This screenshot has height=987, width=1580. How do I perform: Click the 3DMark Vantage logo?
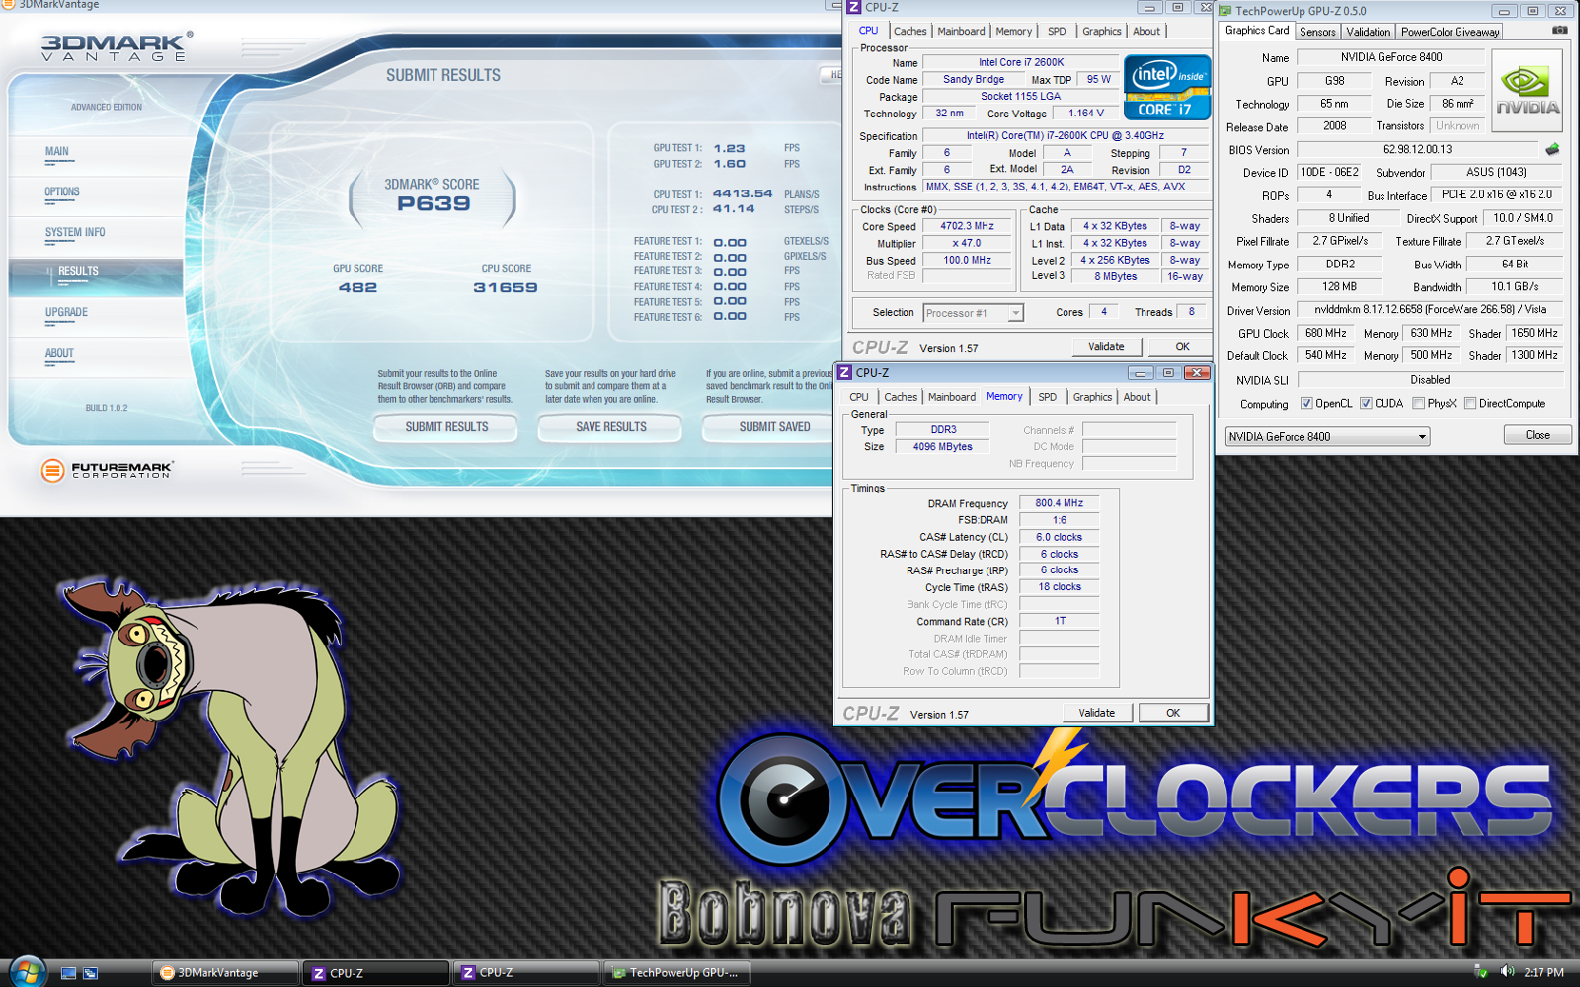tap(117, 45)
